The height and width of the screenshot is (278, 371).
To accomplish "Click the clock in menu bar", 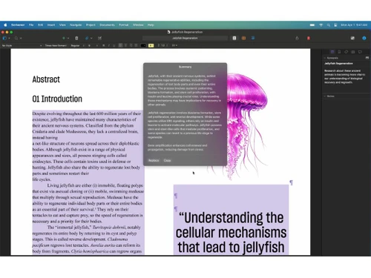I will coord(354,25).
